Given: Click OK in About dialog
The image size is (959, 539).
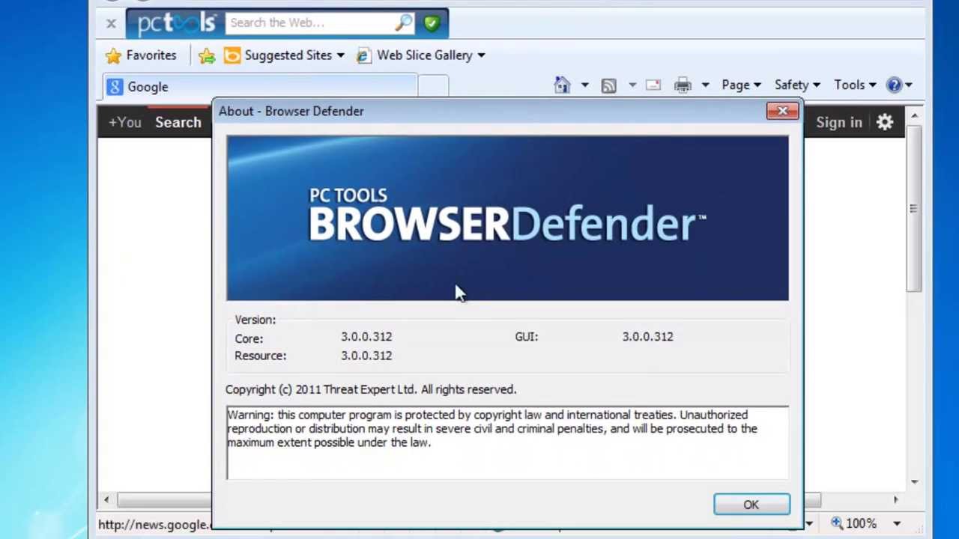Looking at the screenshot, I should (x=751, y=505).
